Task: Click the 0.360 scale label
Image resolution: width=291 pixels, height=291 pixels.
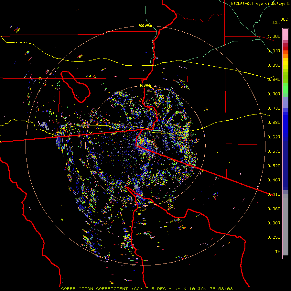Action: click(x=274, y=209)
